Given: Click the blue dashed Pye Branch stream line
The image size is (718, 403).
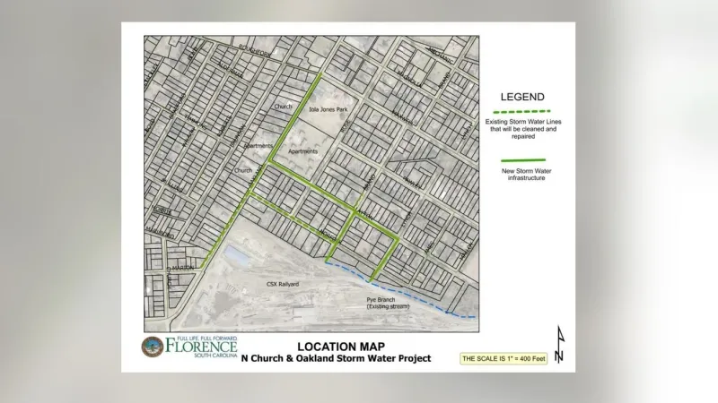Looking at the screenshot, I should (400, 292).
